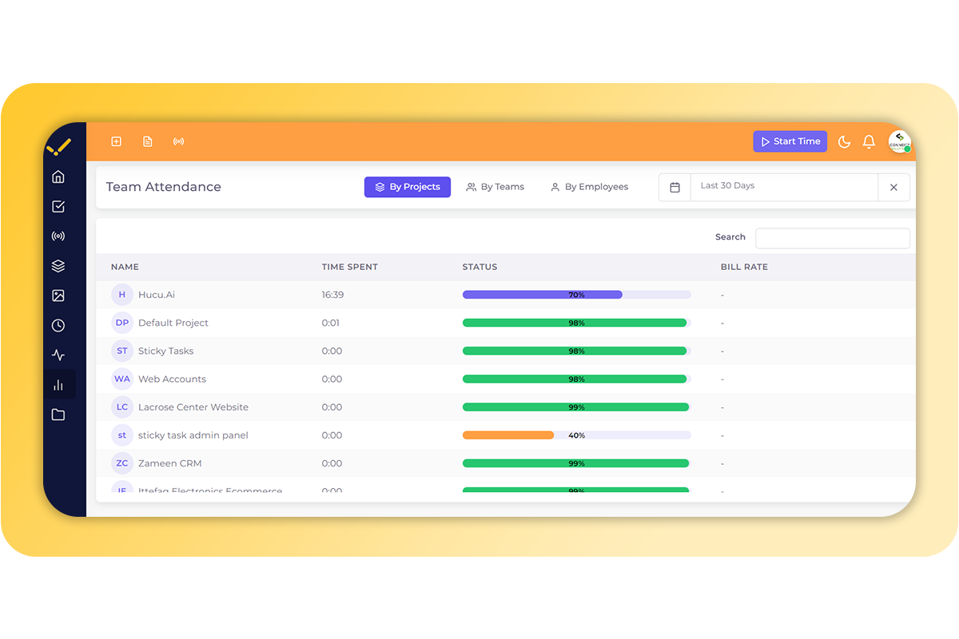Select the Projects layers icon in the sidebar
This screenshot has width=959, height=639.
pos(58,265)
